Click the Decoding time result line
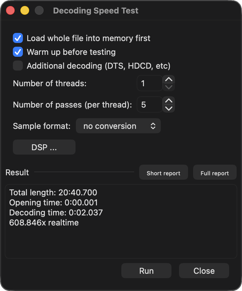The image size is (242, 291). (56, 213)
